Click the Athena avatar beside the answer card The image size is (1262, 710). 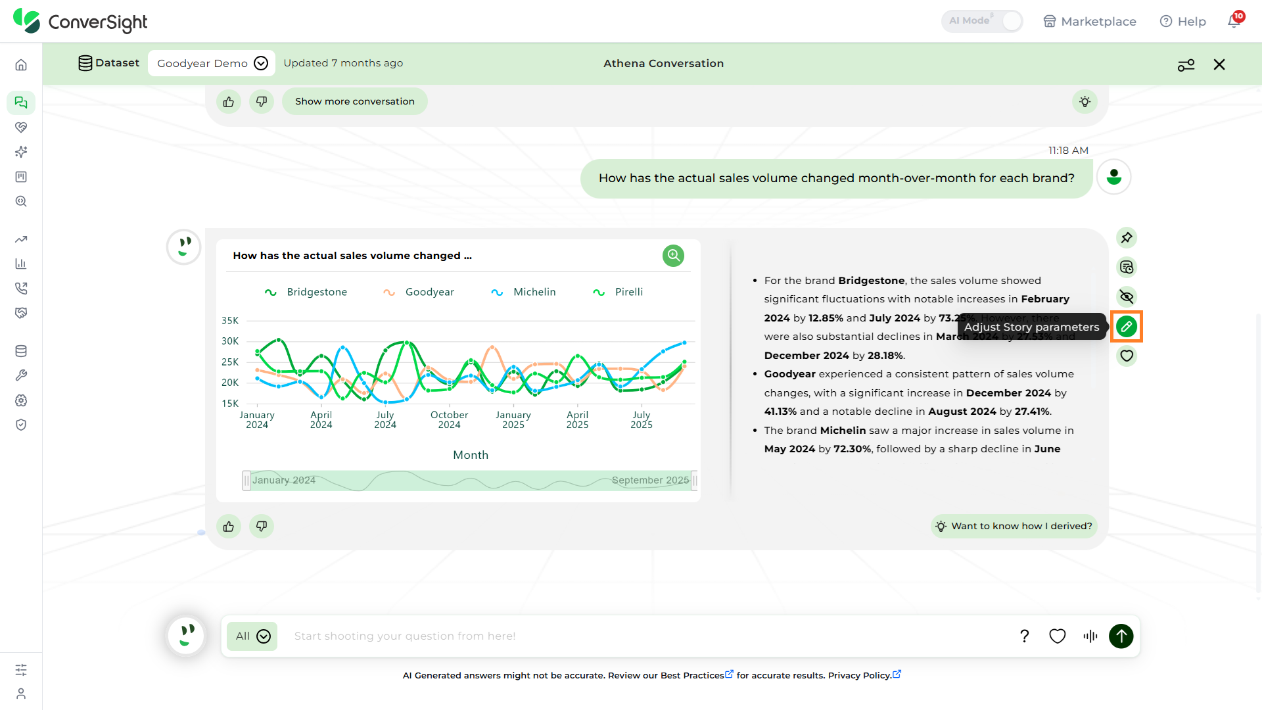[x=183, y=247]
